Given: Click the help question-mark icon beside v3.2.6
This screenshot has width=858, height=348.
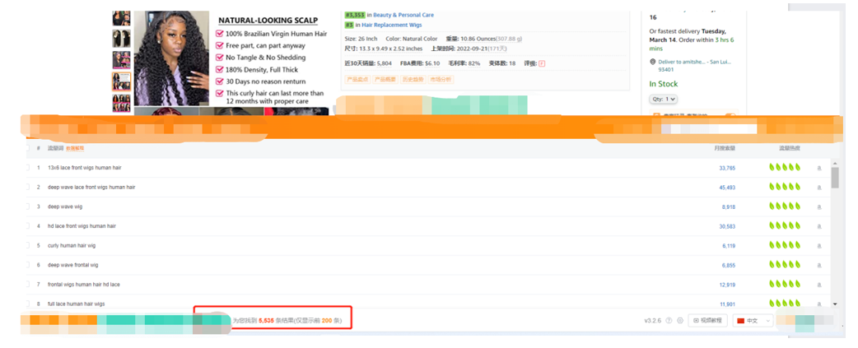Looking at the screenshot, I should click(669, 321).
